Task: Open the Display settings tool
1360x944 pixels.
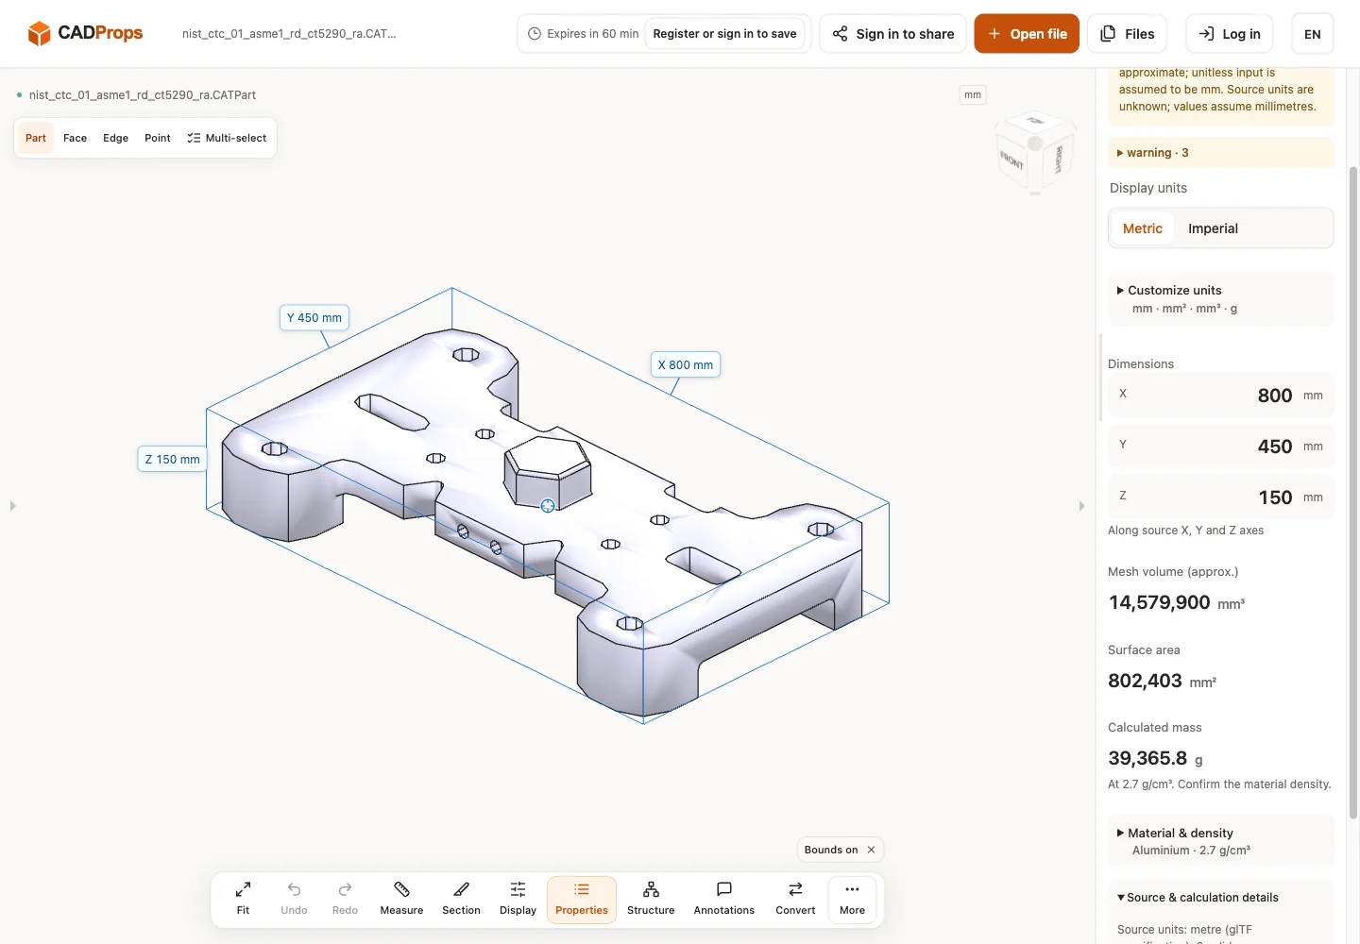Action: click(x=518, y=900)
